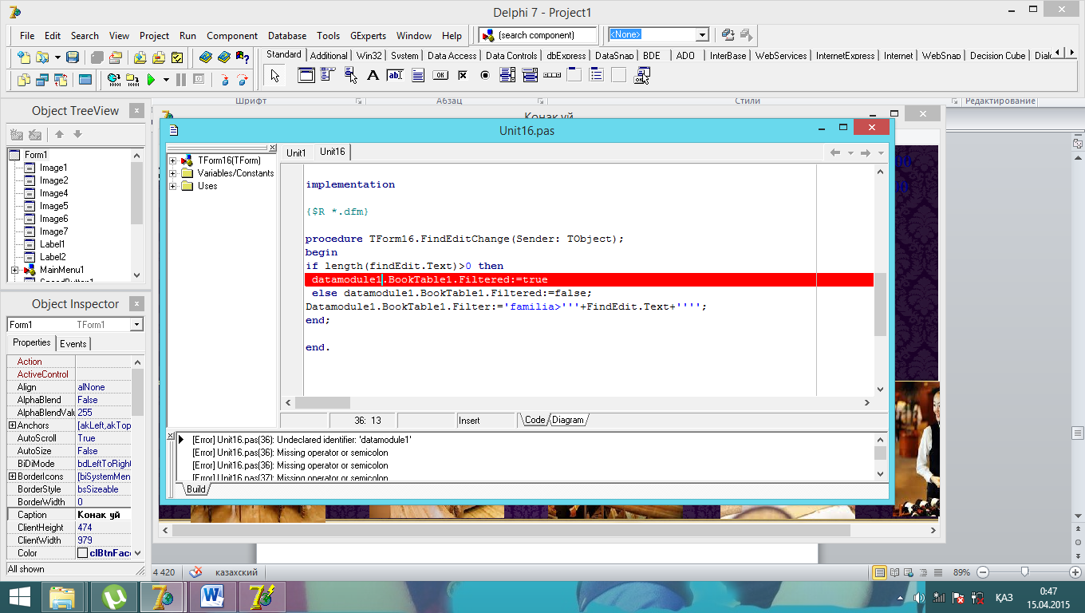Image resolution: width=1085 pixels, height=613 pixels.
Task: Click the editor horizontal scrollbar thumb
Action: pos(322,403)
